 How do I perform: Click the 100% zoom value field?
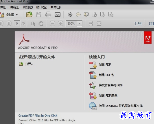(71, 24)
